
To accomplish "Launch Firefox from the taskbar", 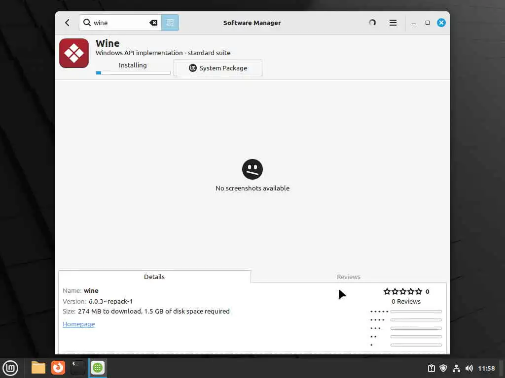I will coord(58,368).
